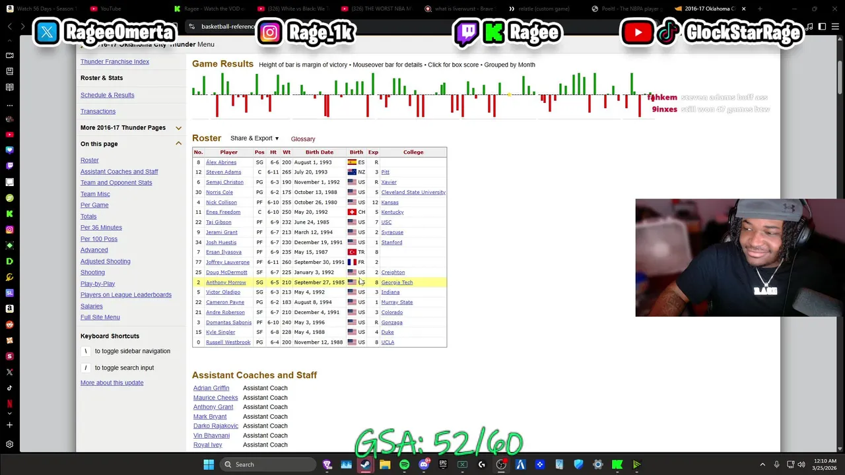Open the Full Site Menu link
Screen dimensions: 845x475
(x=100, y=317)
